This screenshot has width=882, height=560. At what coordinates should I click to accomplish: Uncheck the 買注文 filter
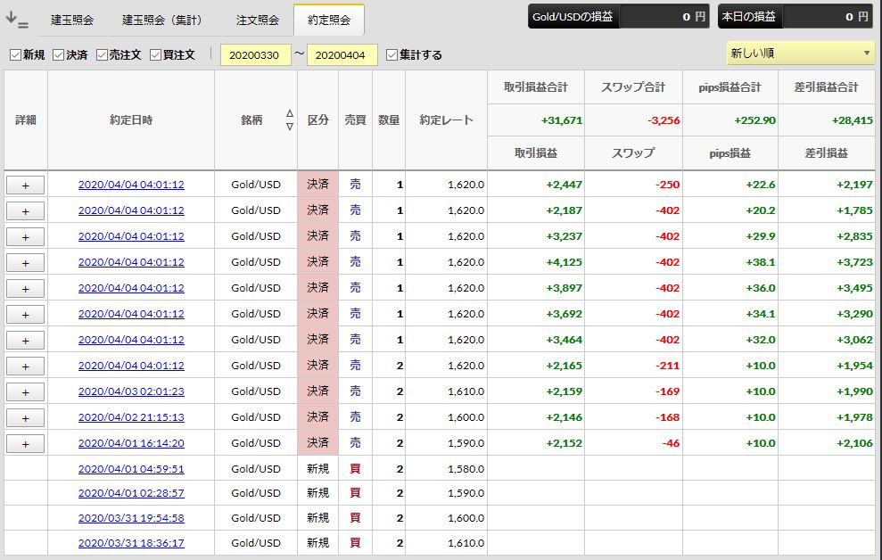(156, 55)
